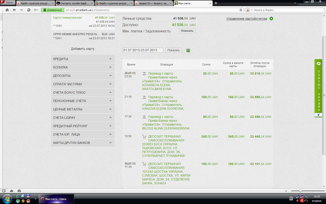Expand КАРТЫ ДРУГИХ БАНКОВ section
The image size is (326, 204).
click(x=83, y=142)
